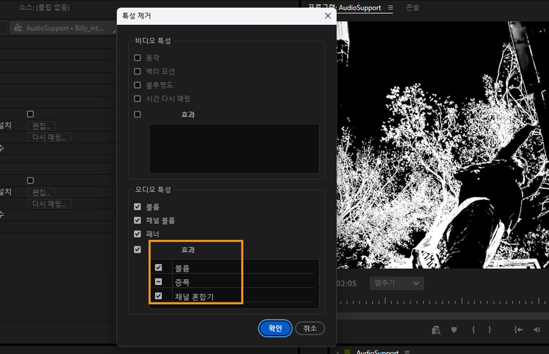Switch to the 콘솔 tab
Viewport: 549px width, 354px height.
tap(413, 8)
